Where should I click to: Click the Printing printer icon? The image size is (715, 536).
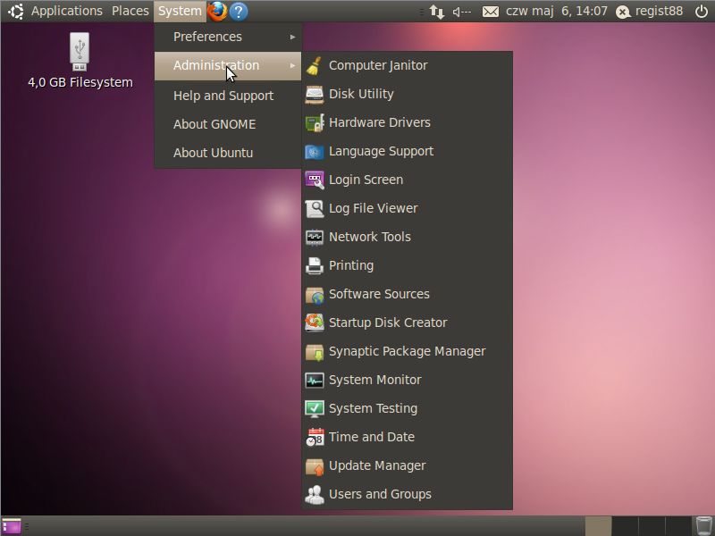315,265
